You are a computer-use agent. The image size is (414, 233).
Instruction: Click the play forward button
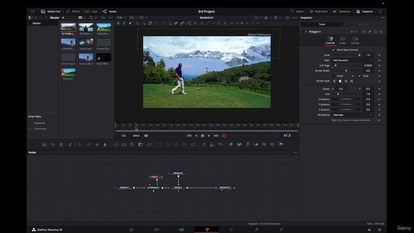[x=209, y=136]
